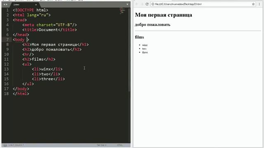Click the opening body tag on line 7
Image resolution: width=264 pixels, height=148 pixels.
point(21,39)
